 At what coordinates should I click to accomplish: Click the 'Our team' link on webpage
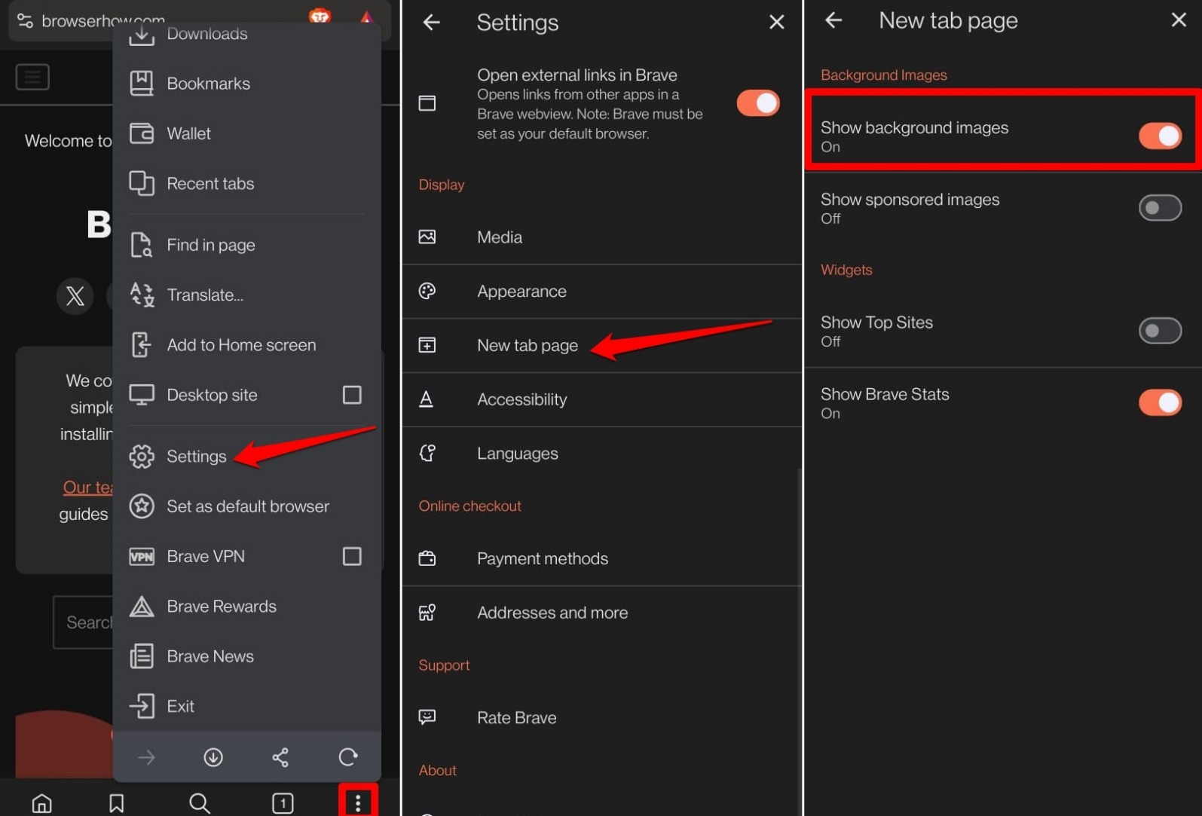pyautogui.click(x=88, y=487)
